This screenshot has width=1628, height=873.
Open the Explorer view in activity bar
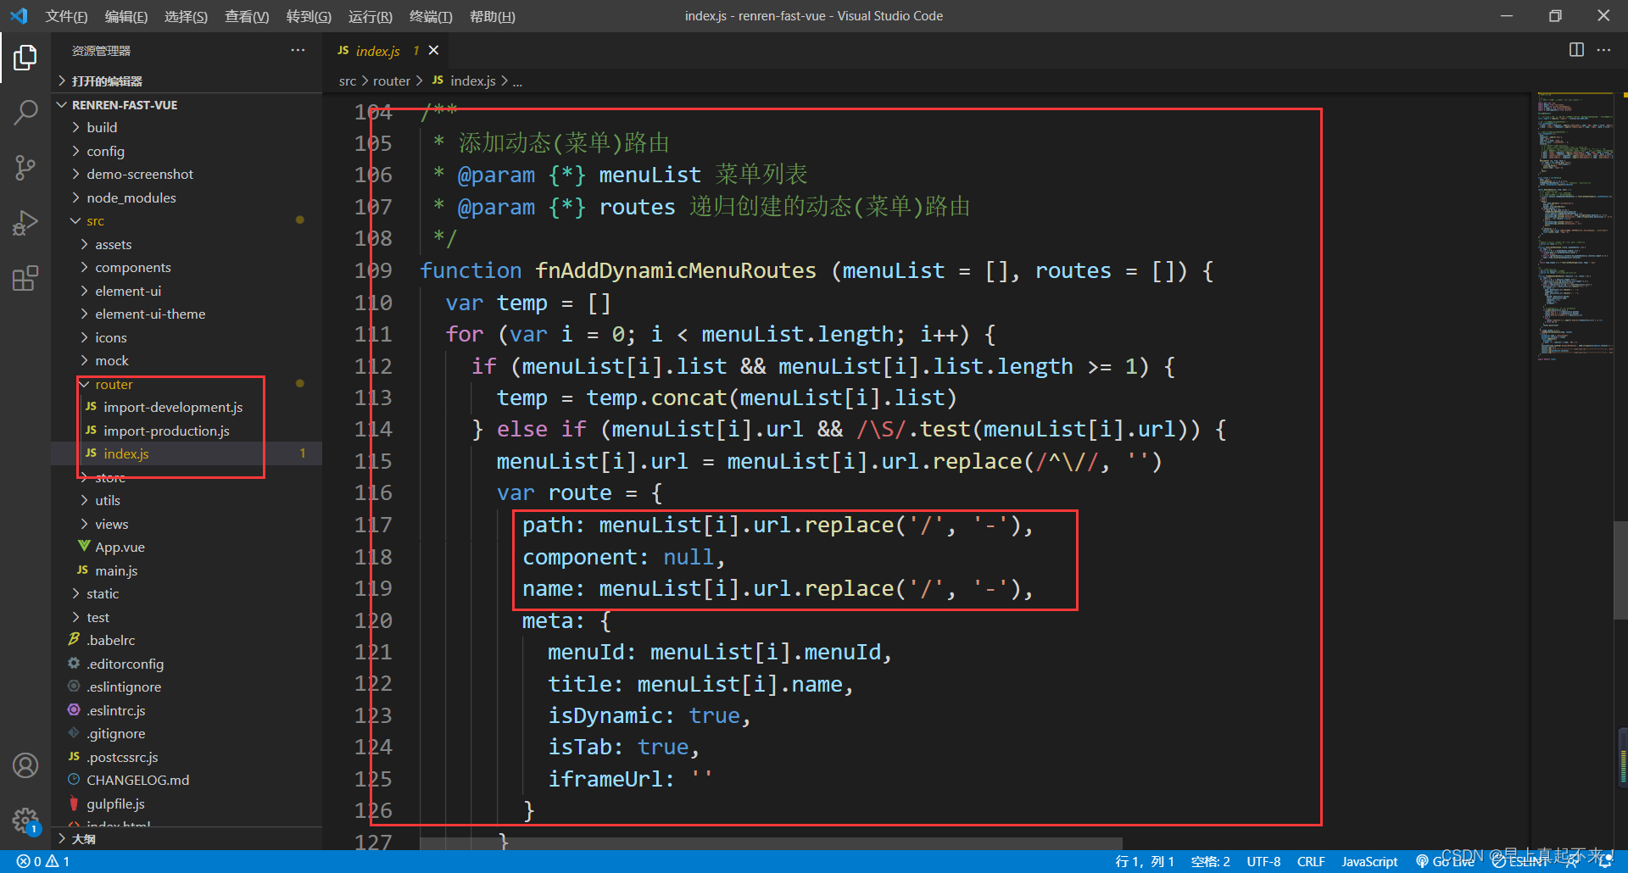25,58
